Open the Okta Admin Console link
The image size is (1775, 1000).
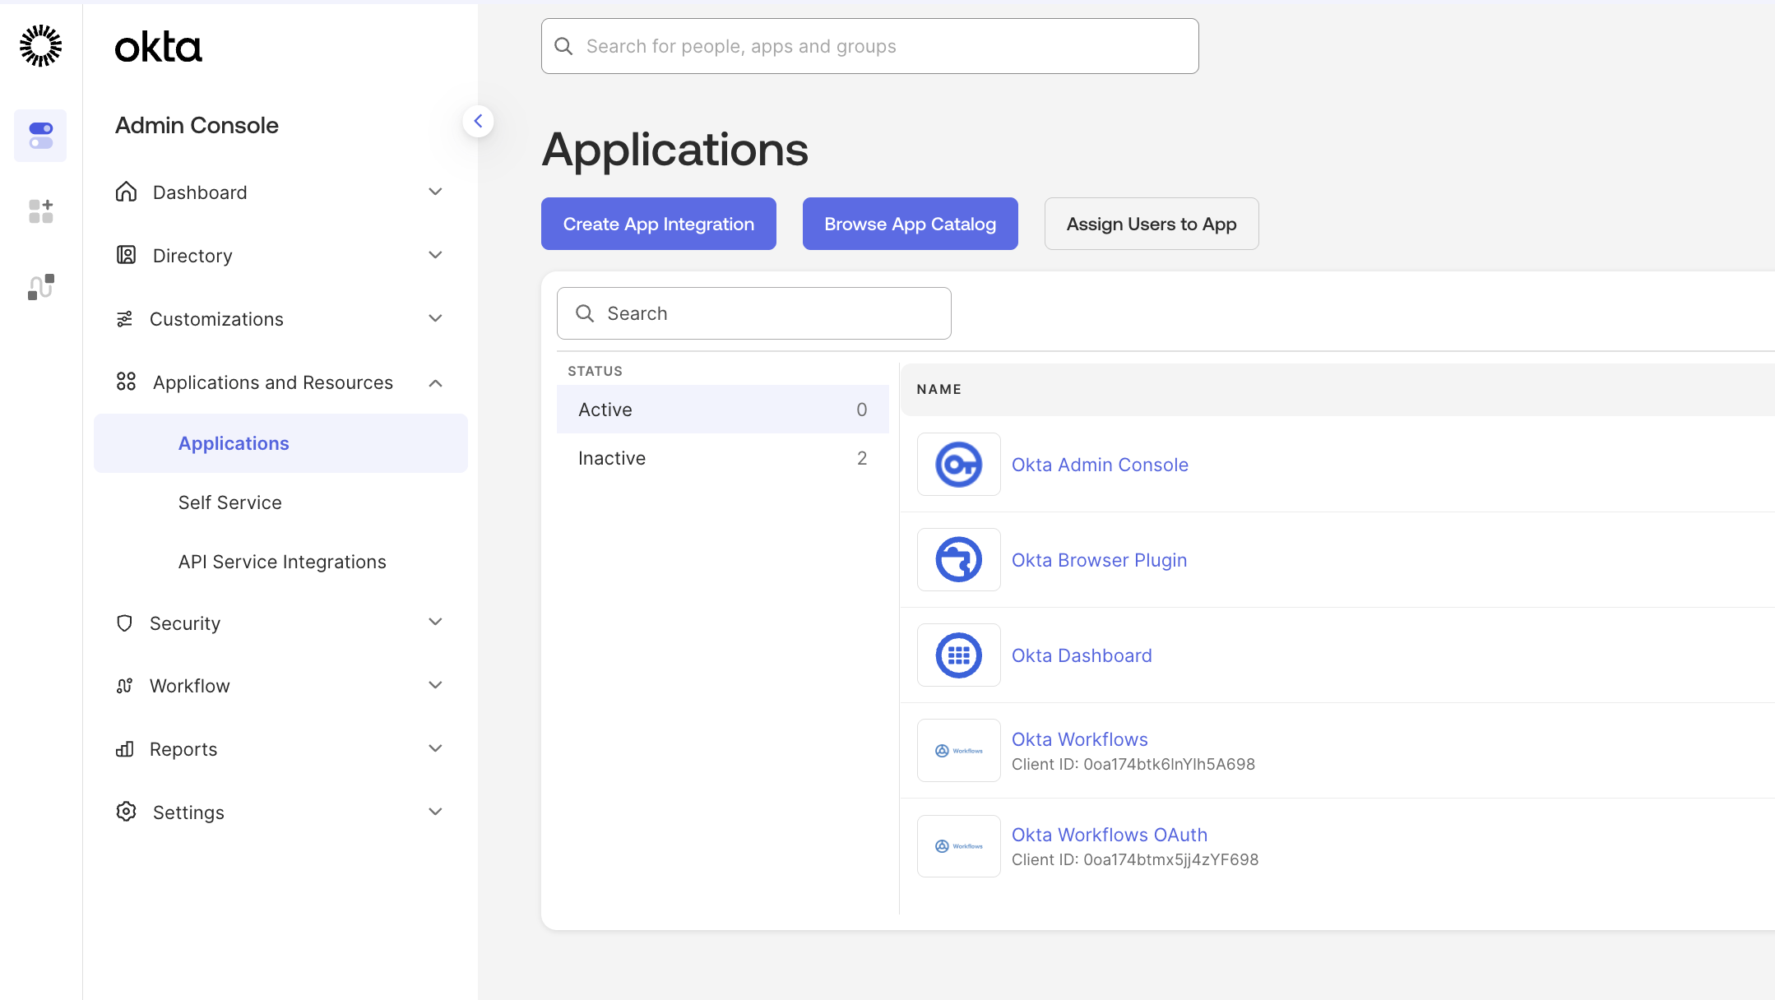1100,465
